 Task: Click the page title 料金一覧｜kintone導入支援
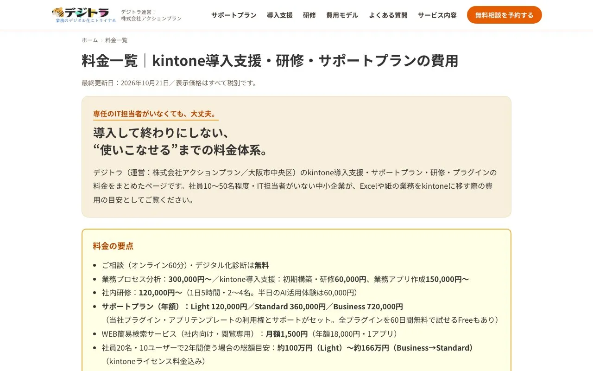tap(270, 61)
